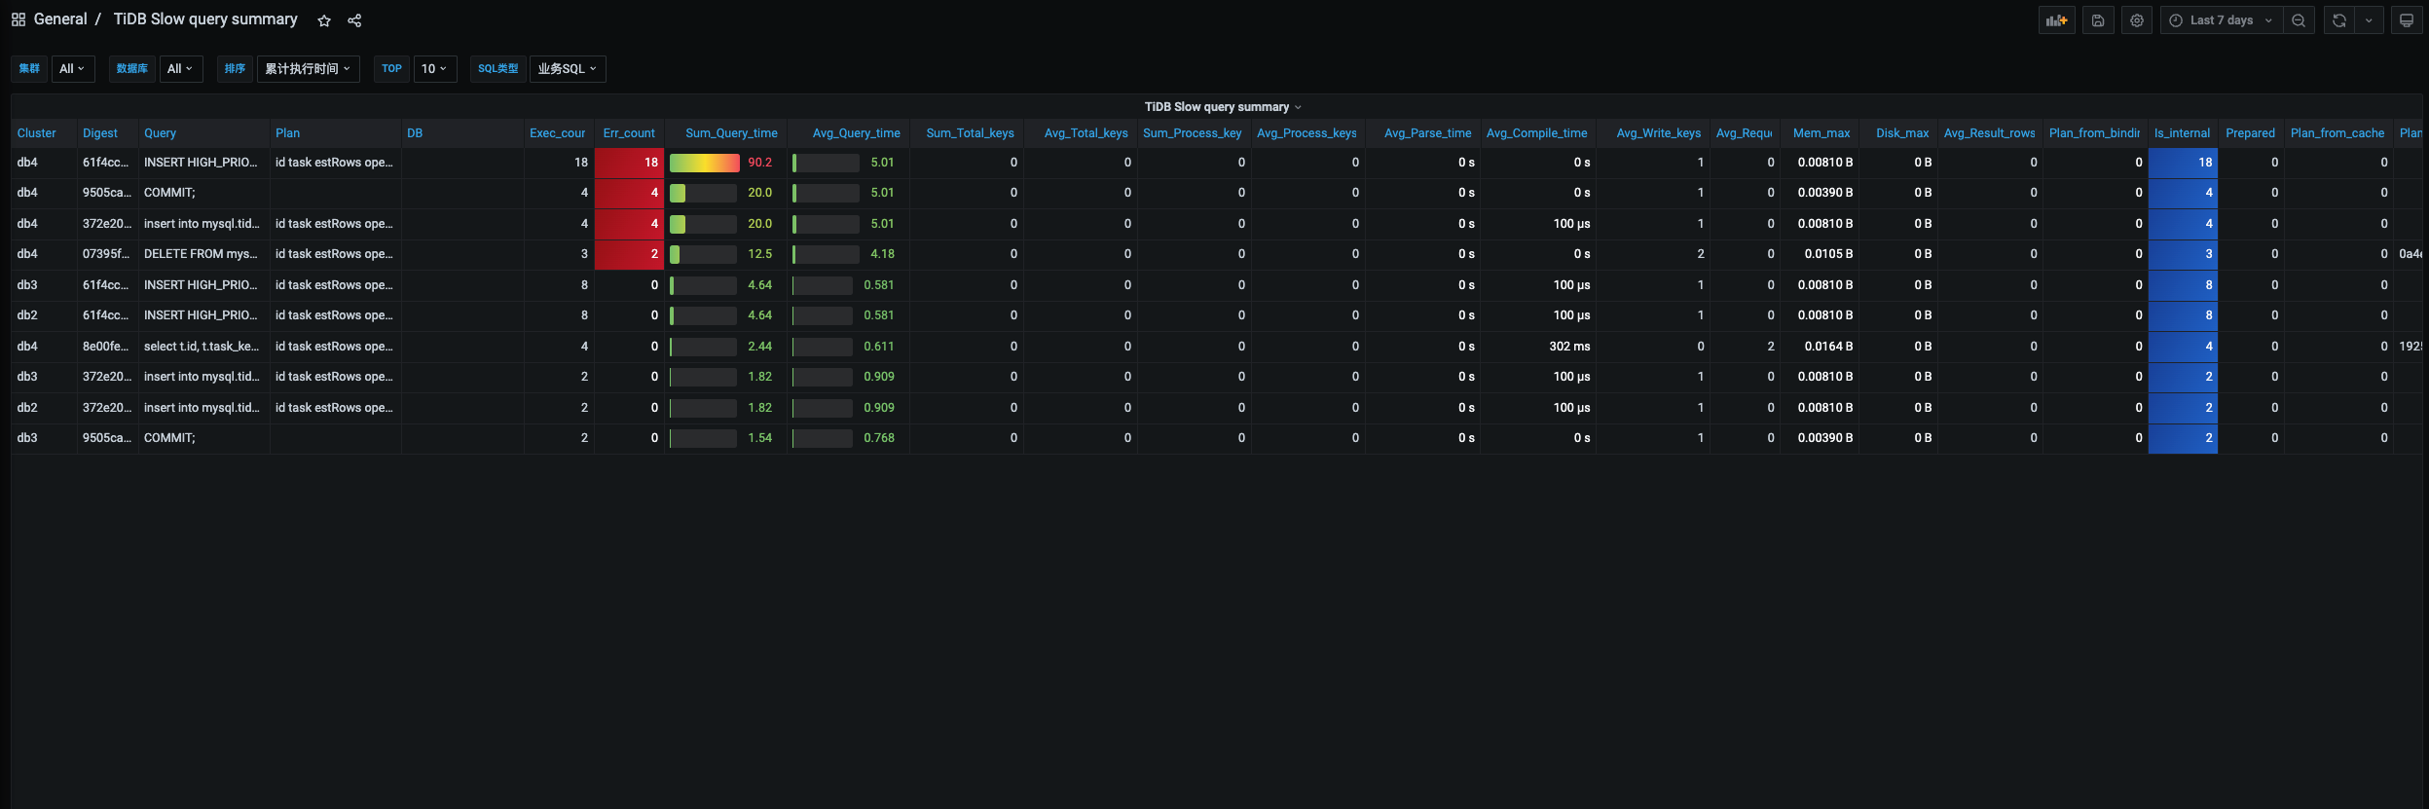Sort by Avg_Total_keys column header
The image size is (2429, 809).
click(1086, 133)
